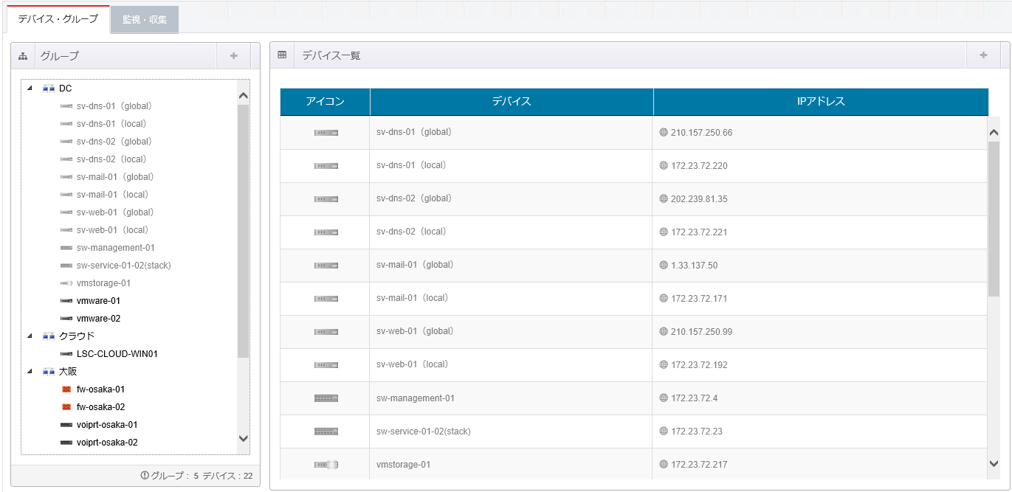This screenshot has height=492, width=1012.
Task: Select the デバイス・グループ tab
Action: [58, 19]
